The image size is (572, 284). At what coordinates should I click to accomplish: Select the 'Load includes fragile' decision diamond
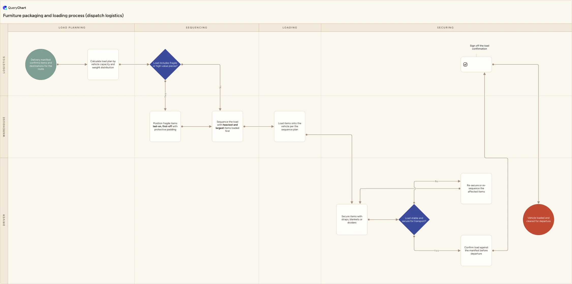coord(165,64)
